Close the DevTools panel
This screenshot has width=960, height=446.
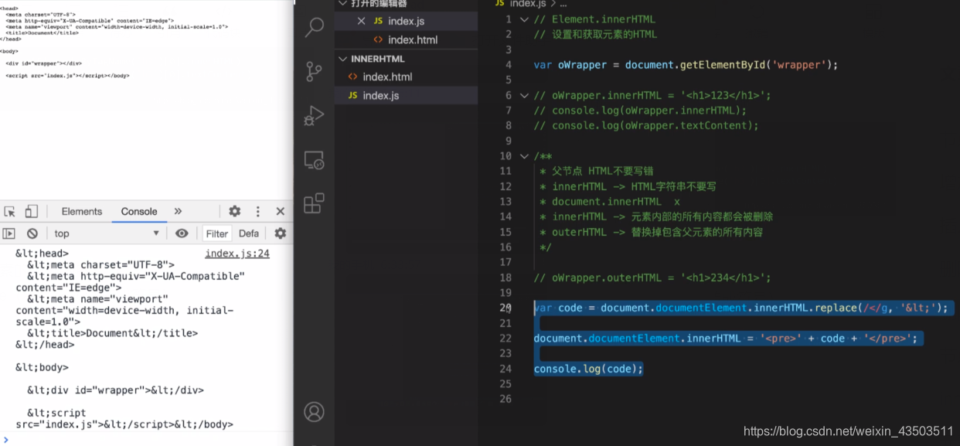(x=281, y=212)
